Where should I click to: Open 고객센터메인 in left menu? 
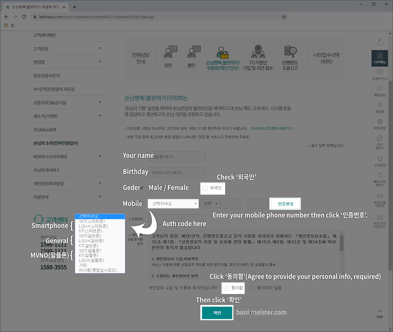(x=45, y=35)
